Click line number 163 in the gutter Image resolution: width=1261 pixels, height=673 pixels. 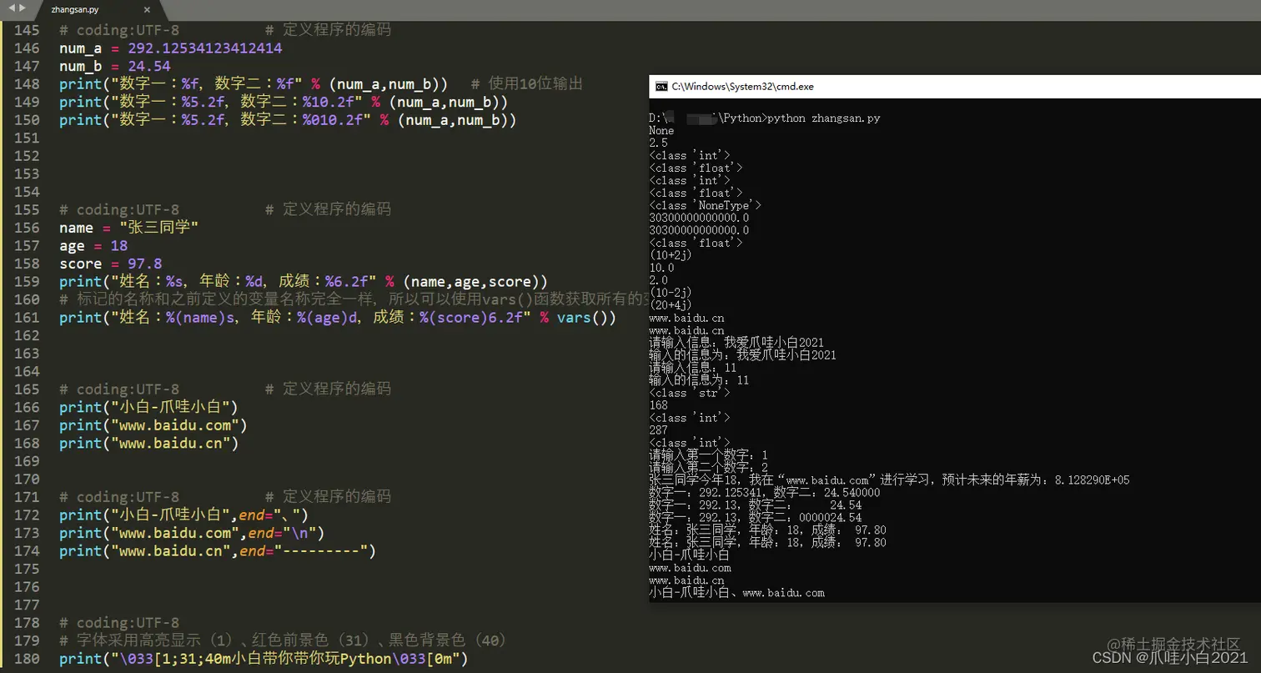pos(27,354)
